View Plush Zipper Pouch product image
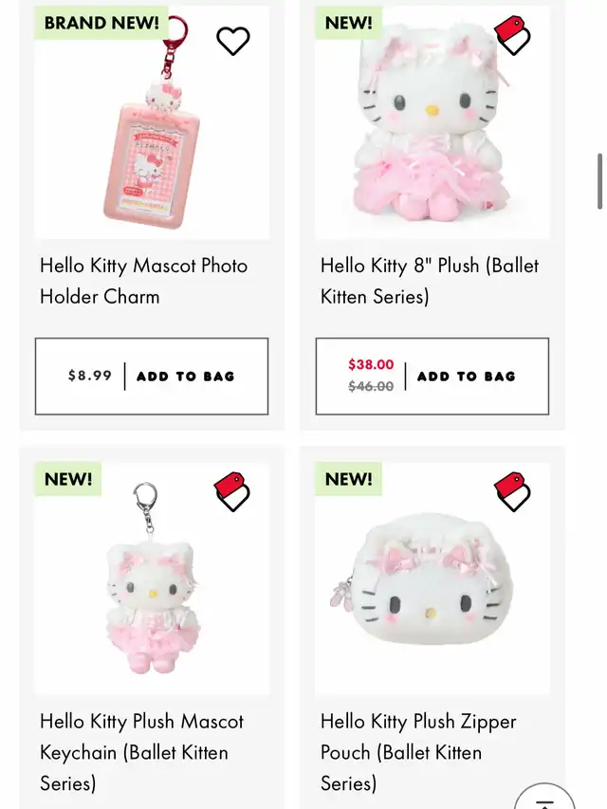Image resolution: width=607 pixels, height=809 pixels. coord(432,579)
